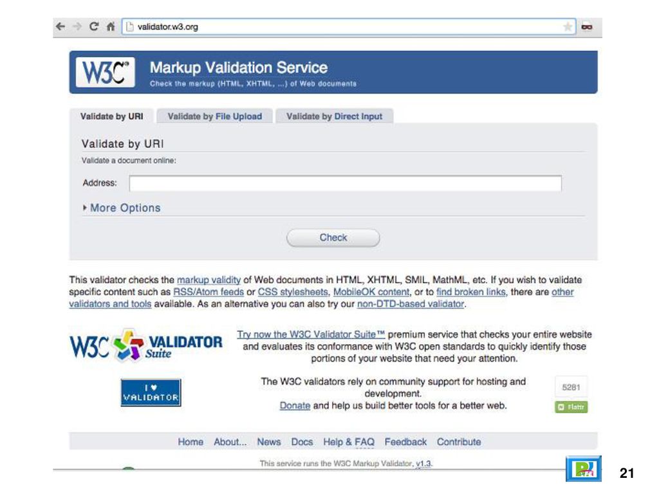This screenshot has width=659, height=494.
Task: Reload the page with refresh icon
Action: [x=94, y=26]
